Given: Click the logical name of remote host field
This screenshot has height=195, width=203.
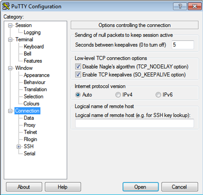Looking at the screenshot, I should point(134,123).
